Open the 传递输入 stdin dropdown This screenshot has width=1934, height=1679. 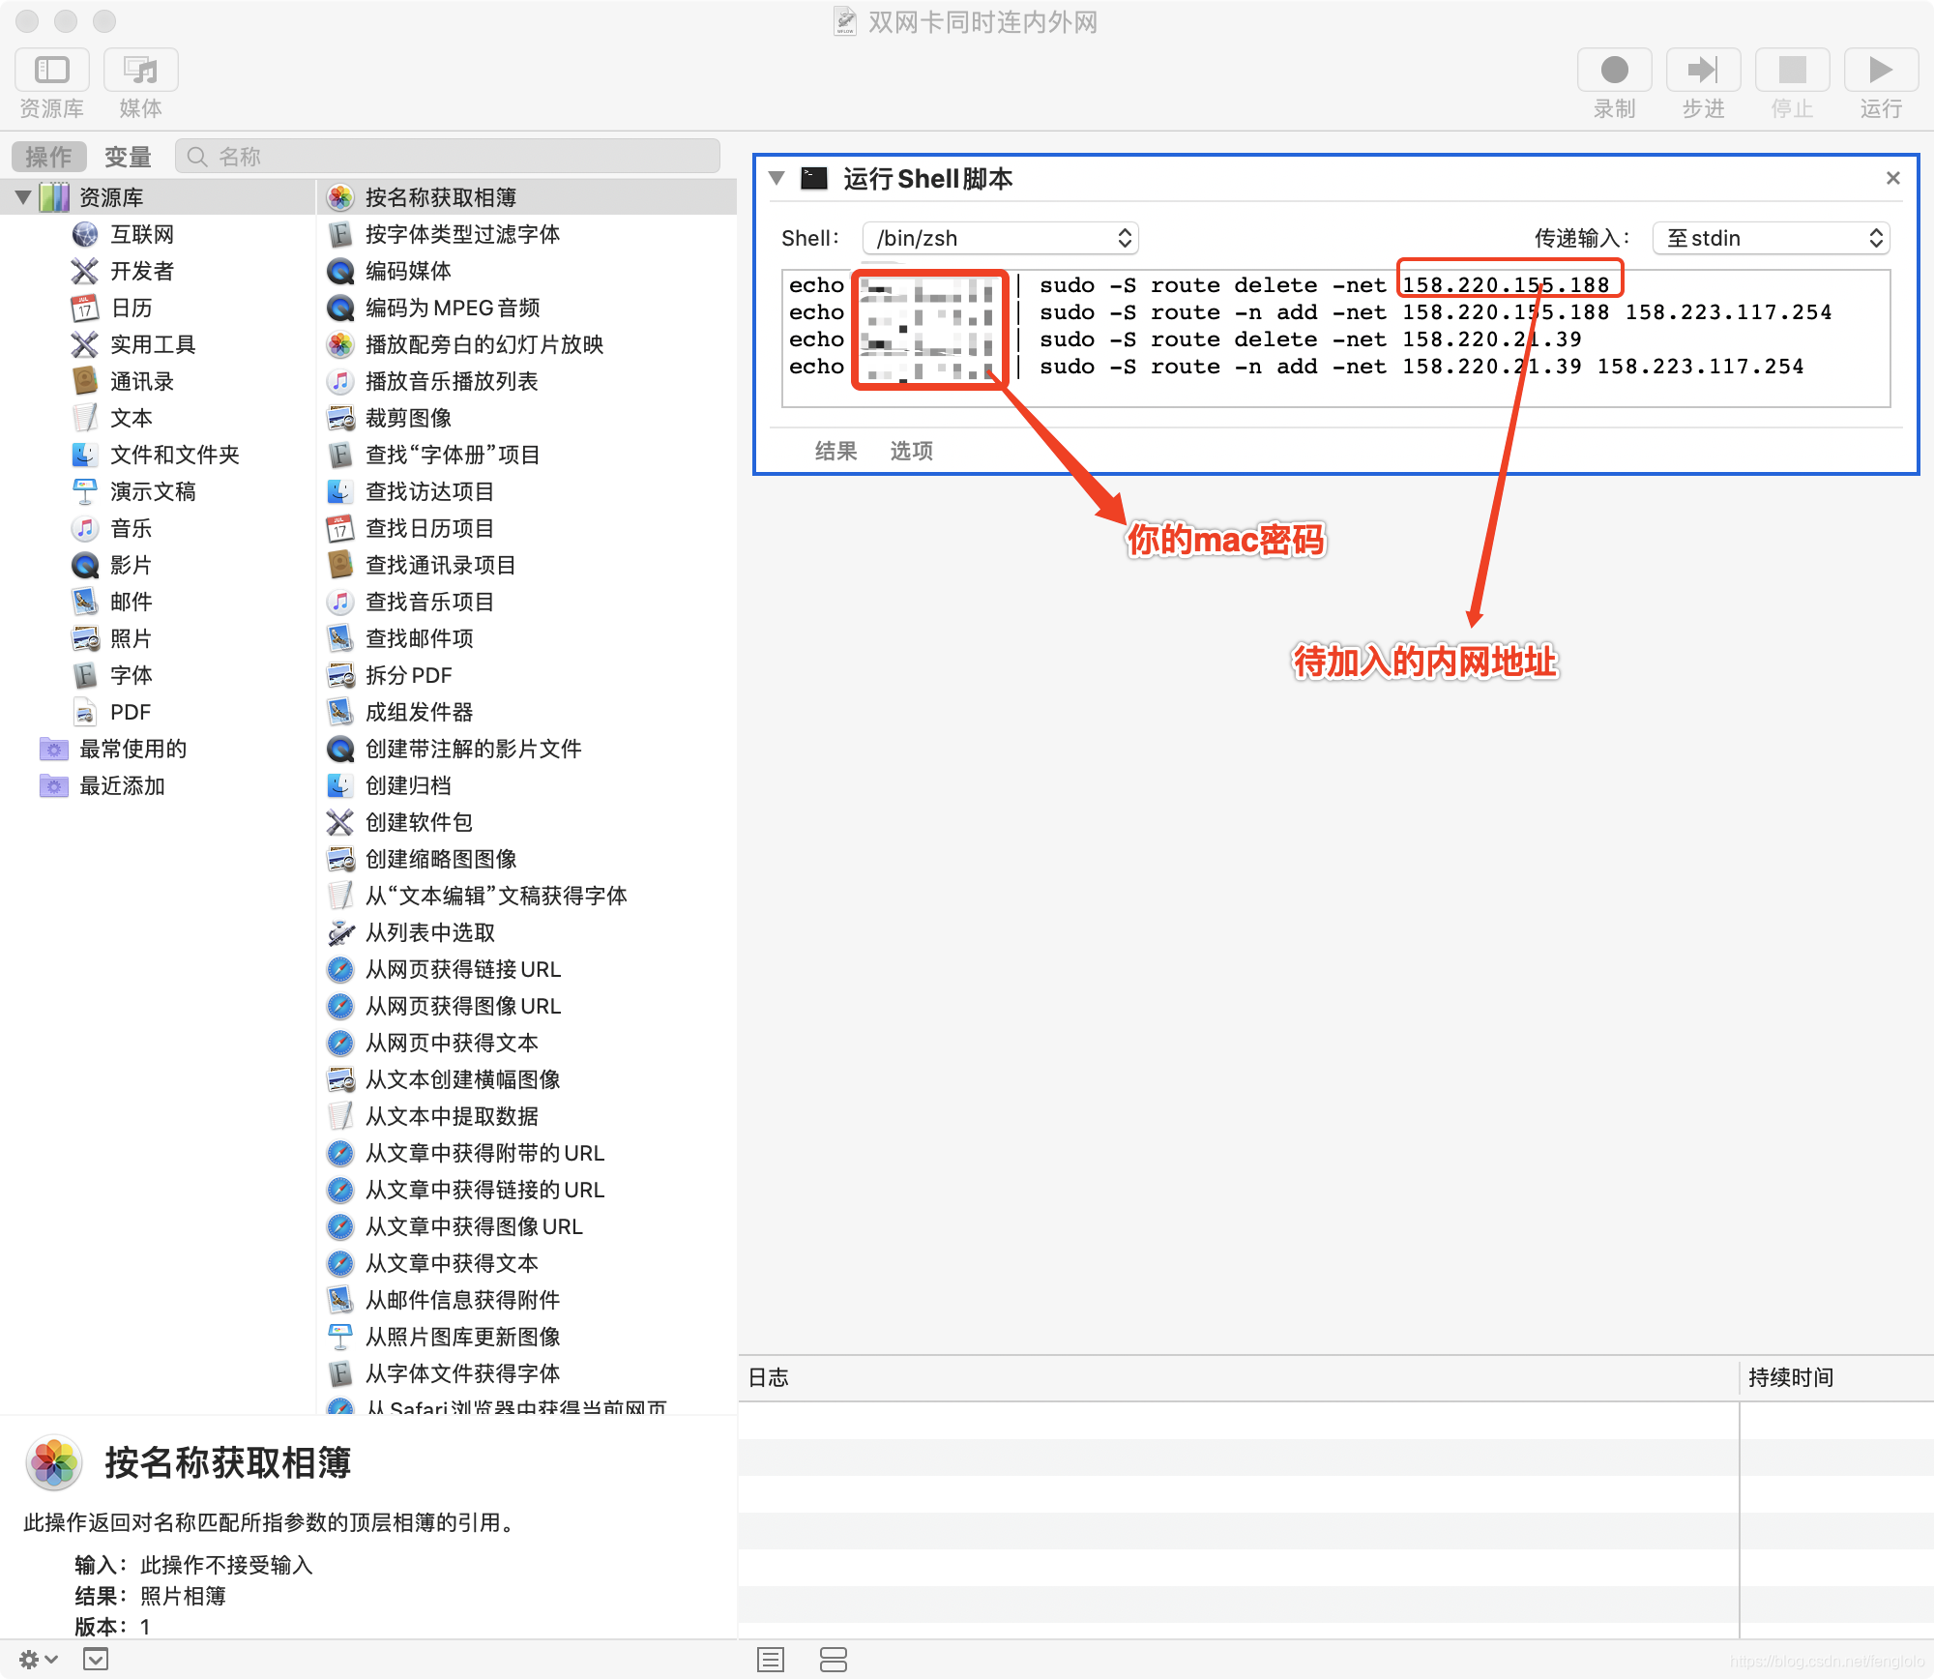(x=1771, y=238)
